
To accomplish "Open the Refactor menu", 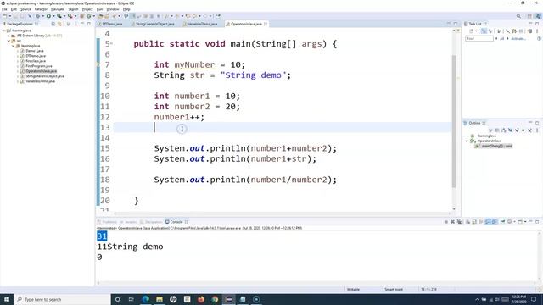I will (41, 9).
